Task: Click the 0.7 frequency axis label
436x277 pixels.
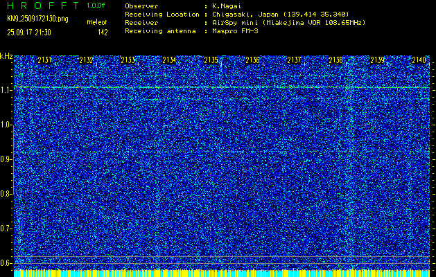Action: tap(6, 229)
